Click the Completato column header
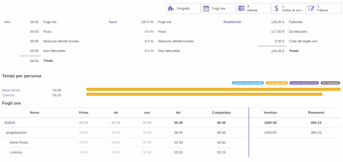The height and width of the screenshot is (162, 343). pos(221,113)
